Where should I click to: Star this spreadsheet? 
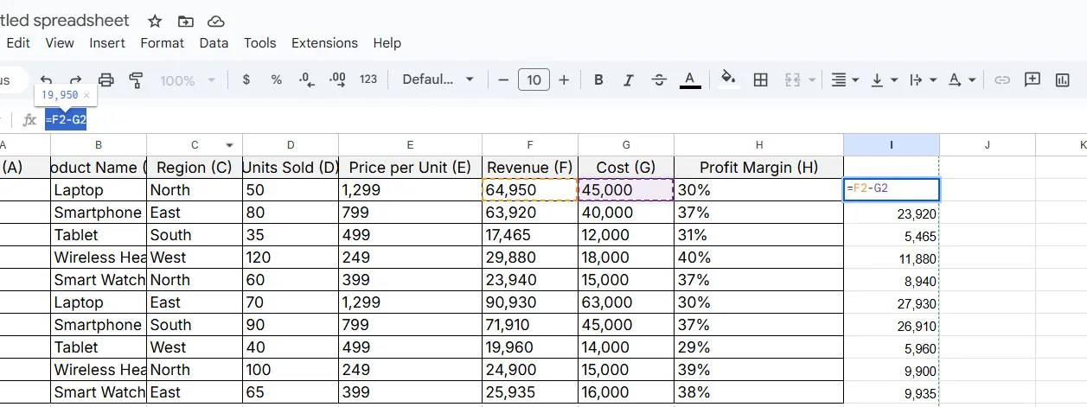click(x=155, y=21)
